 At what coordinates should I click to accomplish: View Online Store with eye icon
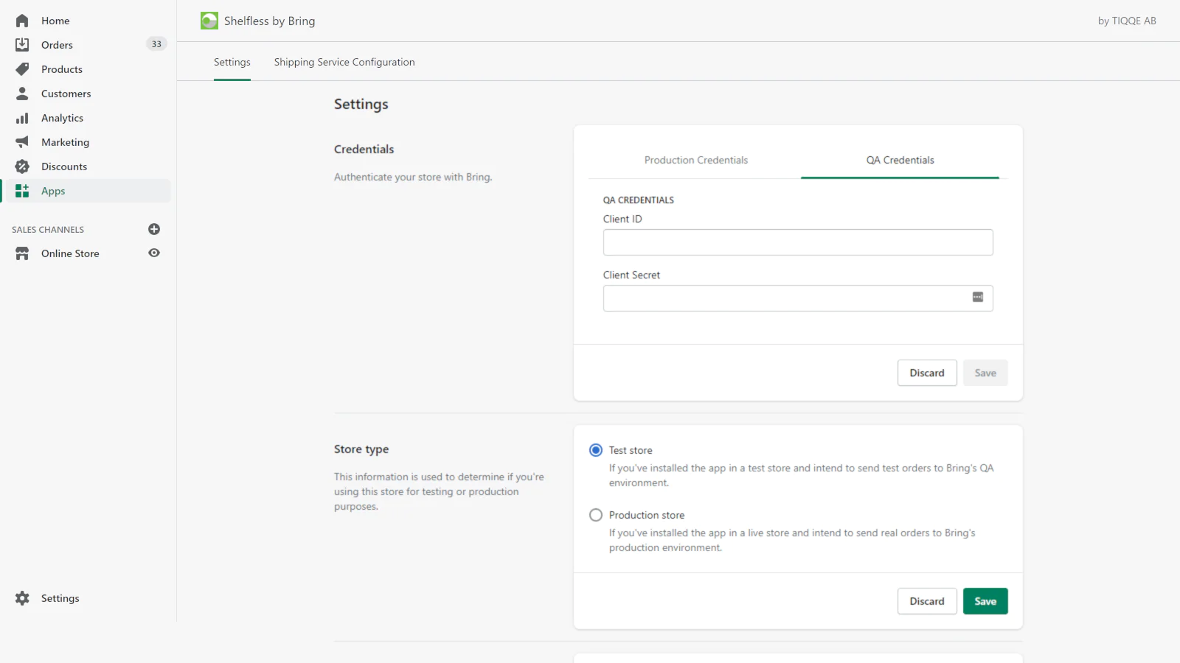click(x=154, y=253)
